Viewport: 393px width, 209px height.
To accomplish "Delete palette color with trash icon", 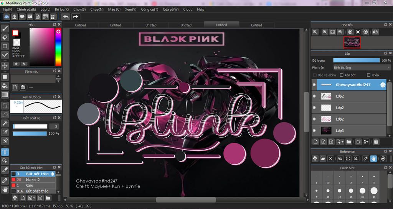I will click(x=23, y=87).
